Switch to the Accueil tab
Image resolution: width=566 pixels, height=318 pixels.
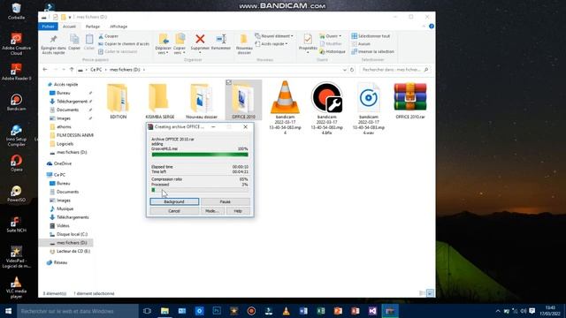[x=69, y=26]
